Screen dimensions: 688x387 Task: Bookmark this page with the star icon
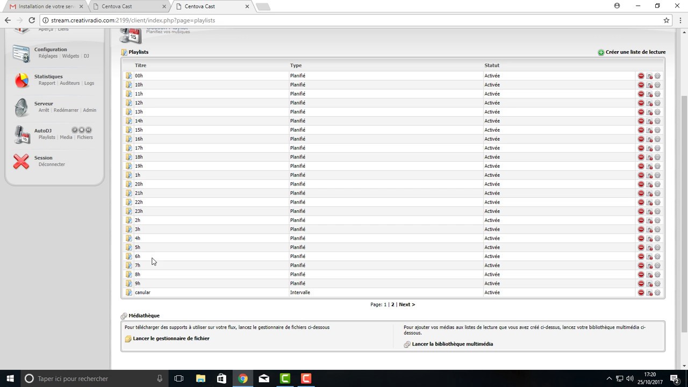pyautogui.click(x=666, y=20)
